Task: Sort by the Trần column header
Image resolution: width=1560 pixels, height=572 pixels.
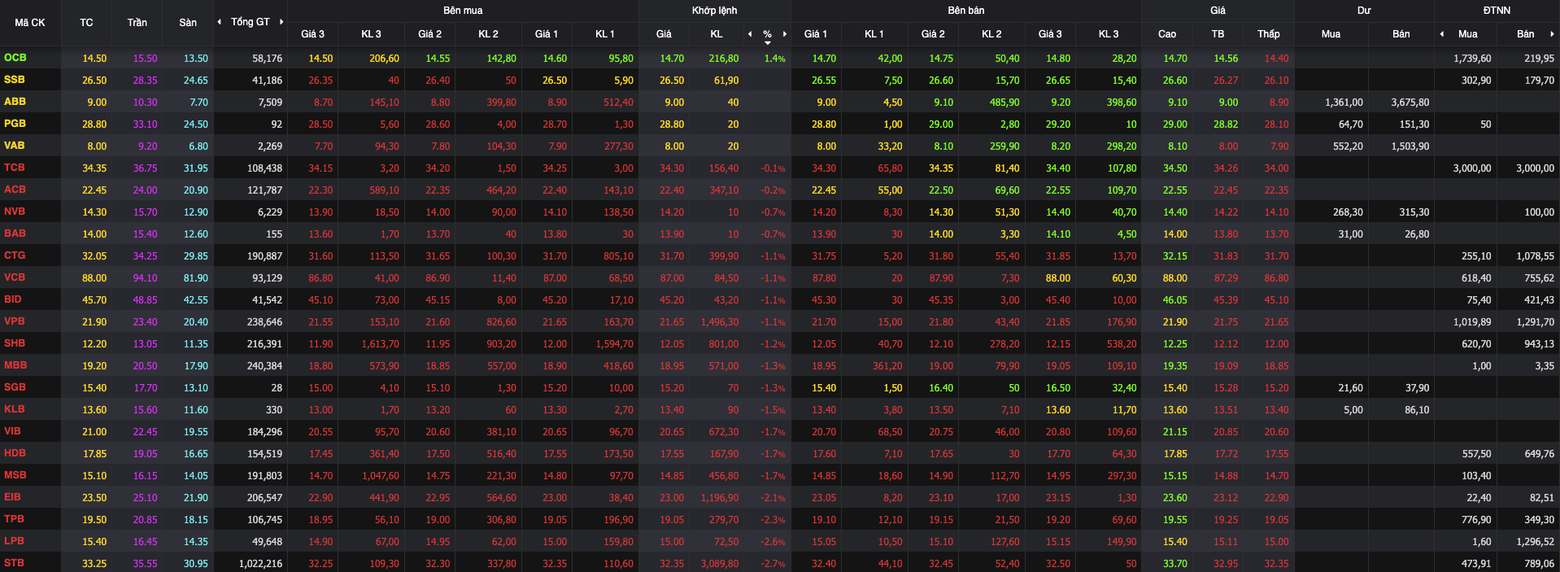Action: click(137, 23)
